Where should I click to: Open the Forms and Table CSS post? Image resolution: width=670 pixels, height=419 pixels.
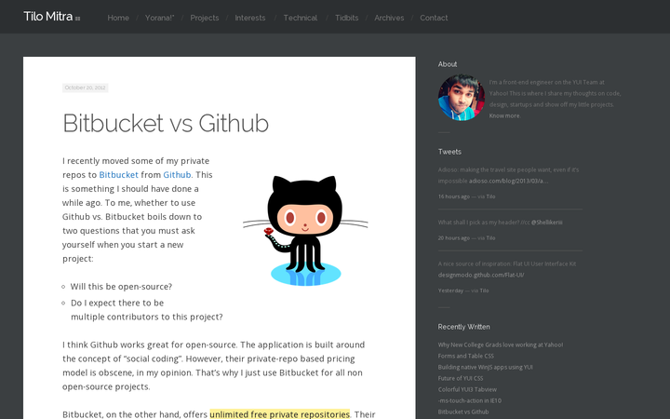tap(466, 356)
